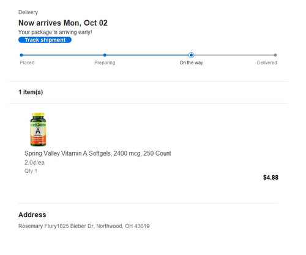Viewport: 306px width, 255px height.
Task: Click the Placed status label
Action: [x=27, y=63]
